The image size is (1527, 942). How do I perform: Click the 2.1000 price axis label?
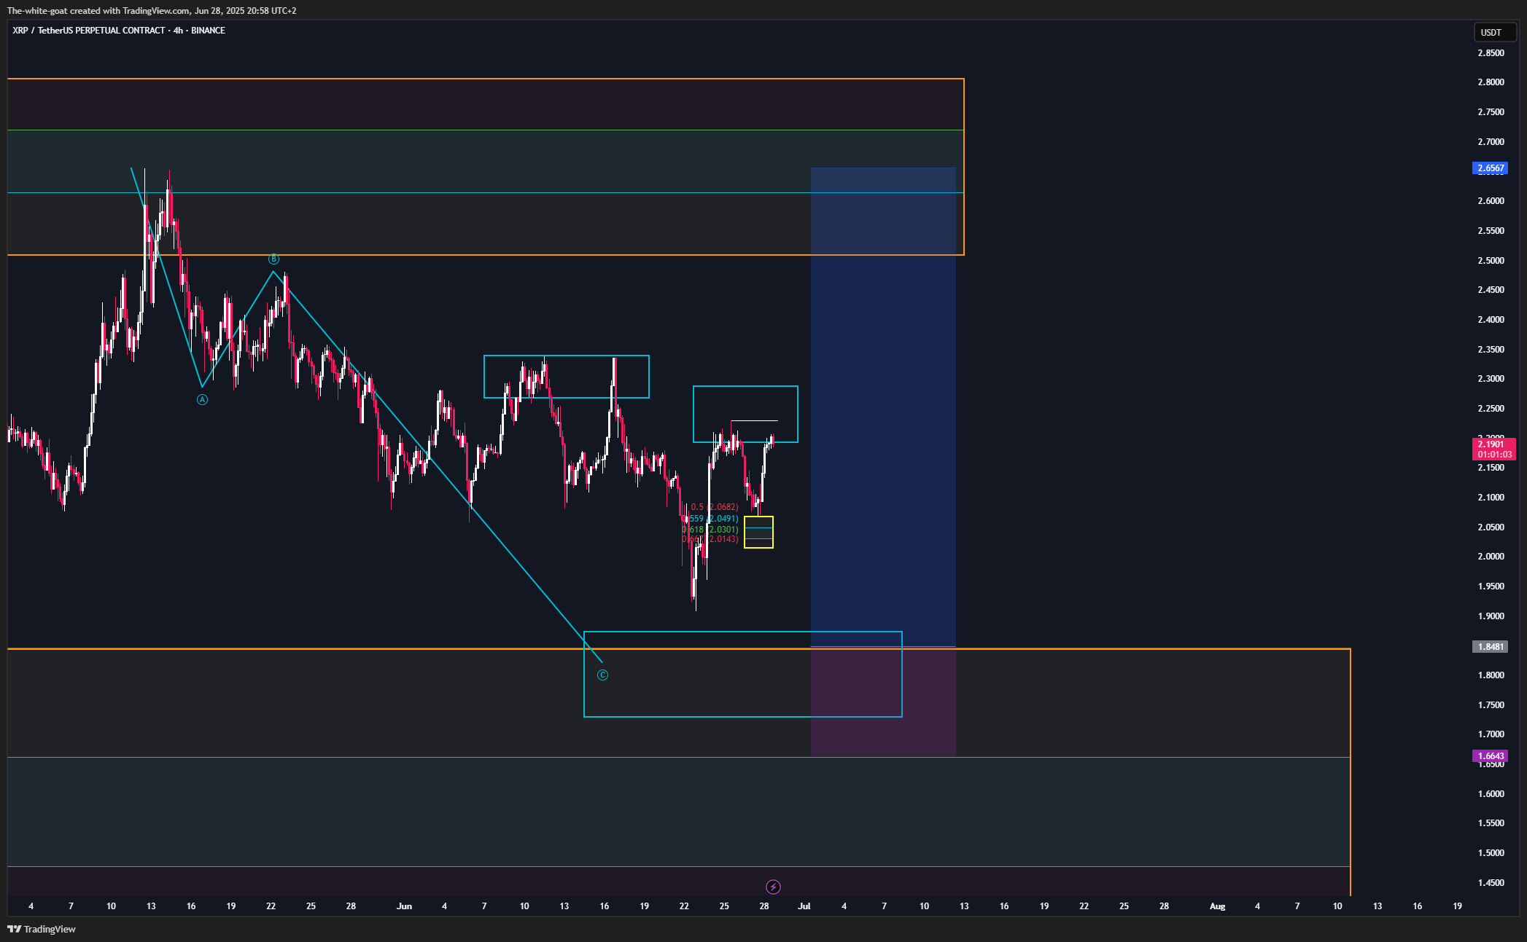[x=1491, y=498]
